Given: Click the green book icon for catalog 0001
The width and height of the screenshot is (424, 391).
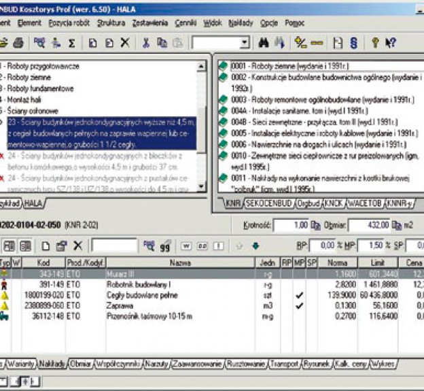Looking at the screenshot, I should pyautogui.click(x=223, y=66).
